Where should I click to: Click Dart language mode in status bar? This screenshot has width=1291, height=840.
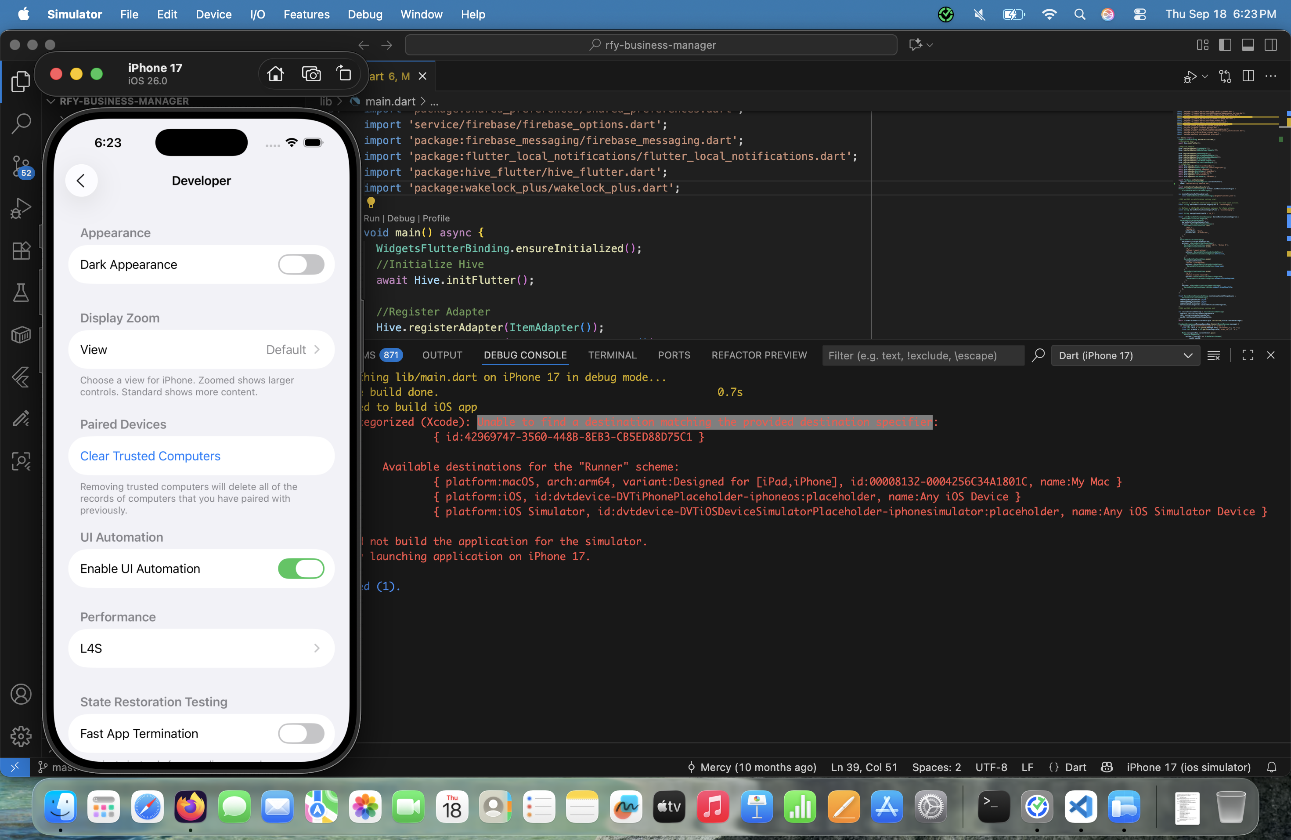pos(1076,767)
